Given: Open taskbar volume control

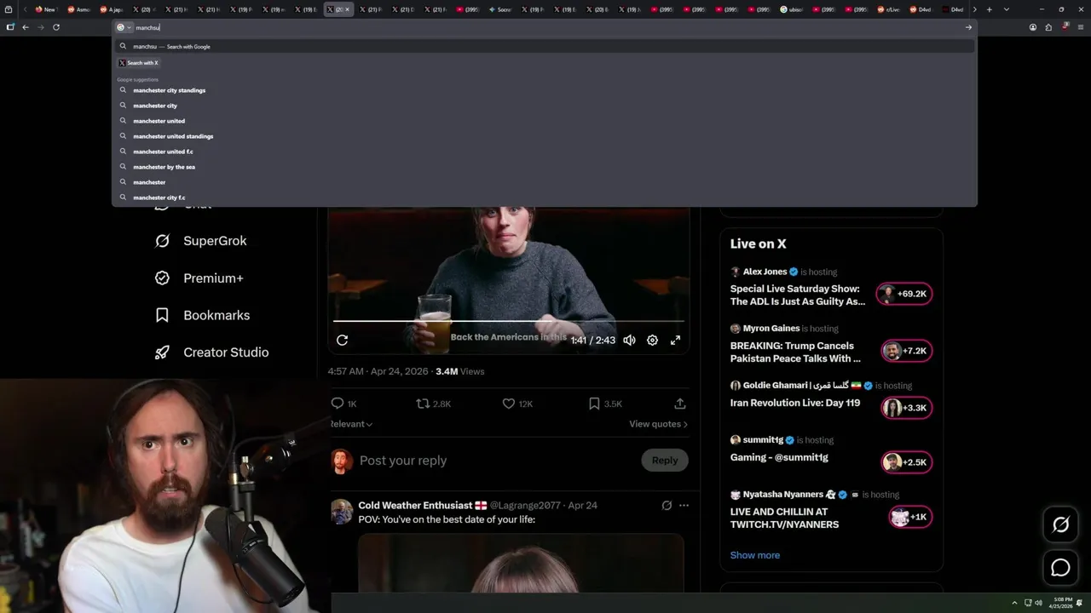Looking at the screenshot, I should [x=1038, y=603].
